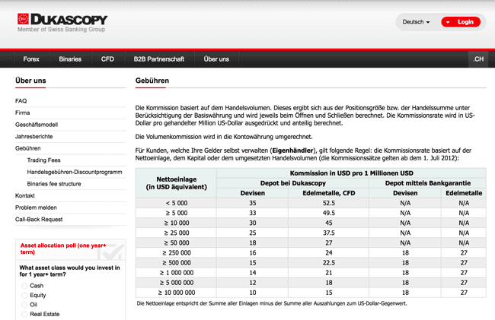Image resolution: width=495 pixels, height=320 pixels.
Task: Click the '≥ 10 000' row label
Action: 177,223
